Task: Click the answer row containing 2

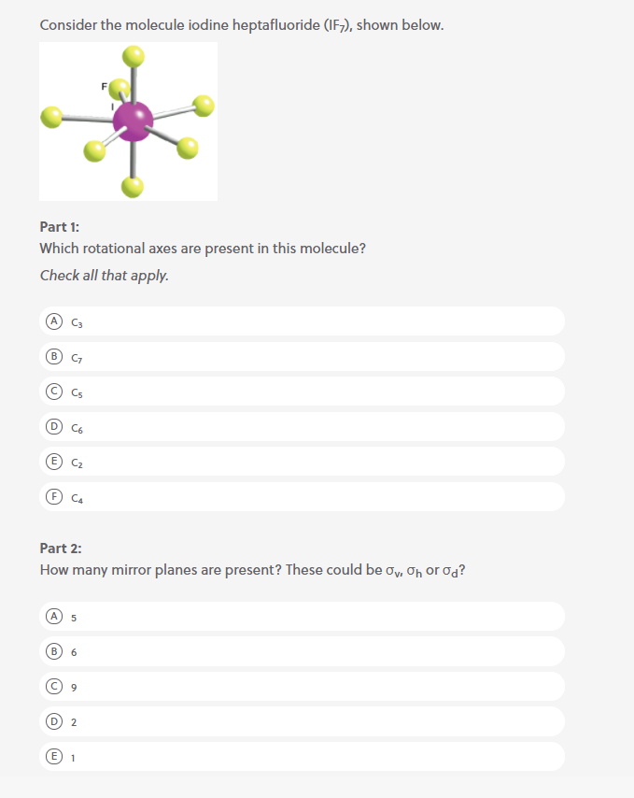Action: click(x=301, y=721)
